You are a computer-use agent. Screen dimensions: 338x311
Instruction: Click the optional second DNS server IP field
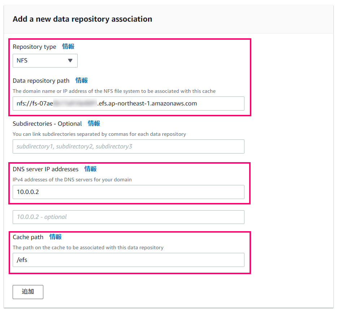[x=129, y=217]
